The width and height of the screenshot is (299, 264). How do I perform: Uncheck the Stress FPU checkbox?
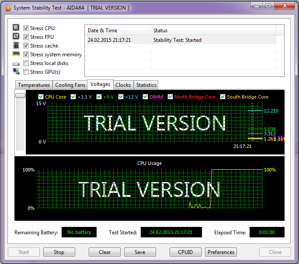point(26,37)
